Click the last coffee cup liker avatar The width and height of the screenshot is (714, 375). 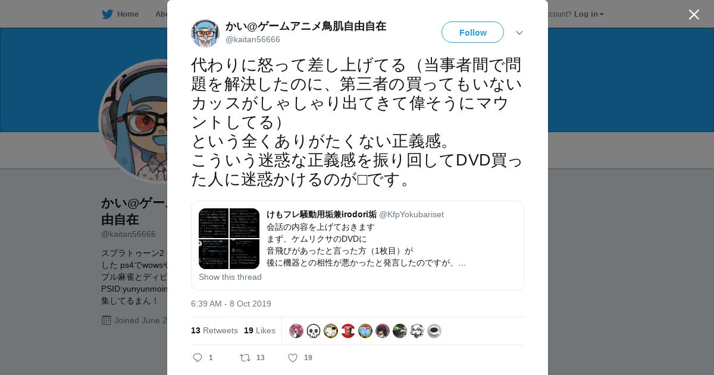click(x=434, y=331)
